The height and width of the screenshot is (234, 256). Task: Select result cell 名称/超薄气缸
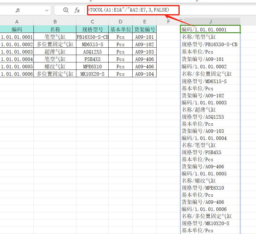point(210,109)
